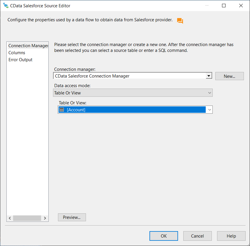Click the table icon beside [Account]
This screenshot has width=250, height=246.
pyautogui.click(x=61, y=110)
